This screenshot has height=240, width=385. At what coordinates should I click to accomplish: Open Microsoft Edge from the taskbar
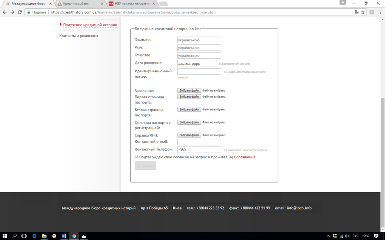tap(34, 236)
